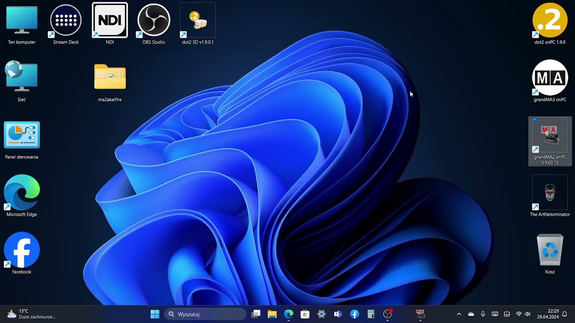The image size is (575, 323).
Task: Open File Explorer from the taskbar
Action: (x=272, y=314)
